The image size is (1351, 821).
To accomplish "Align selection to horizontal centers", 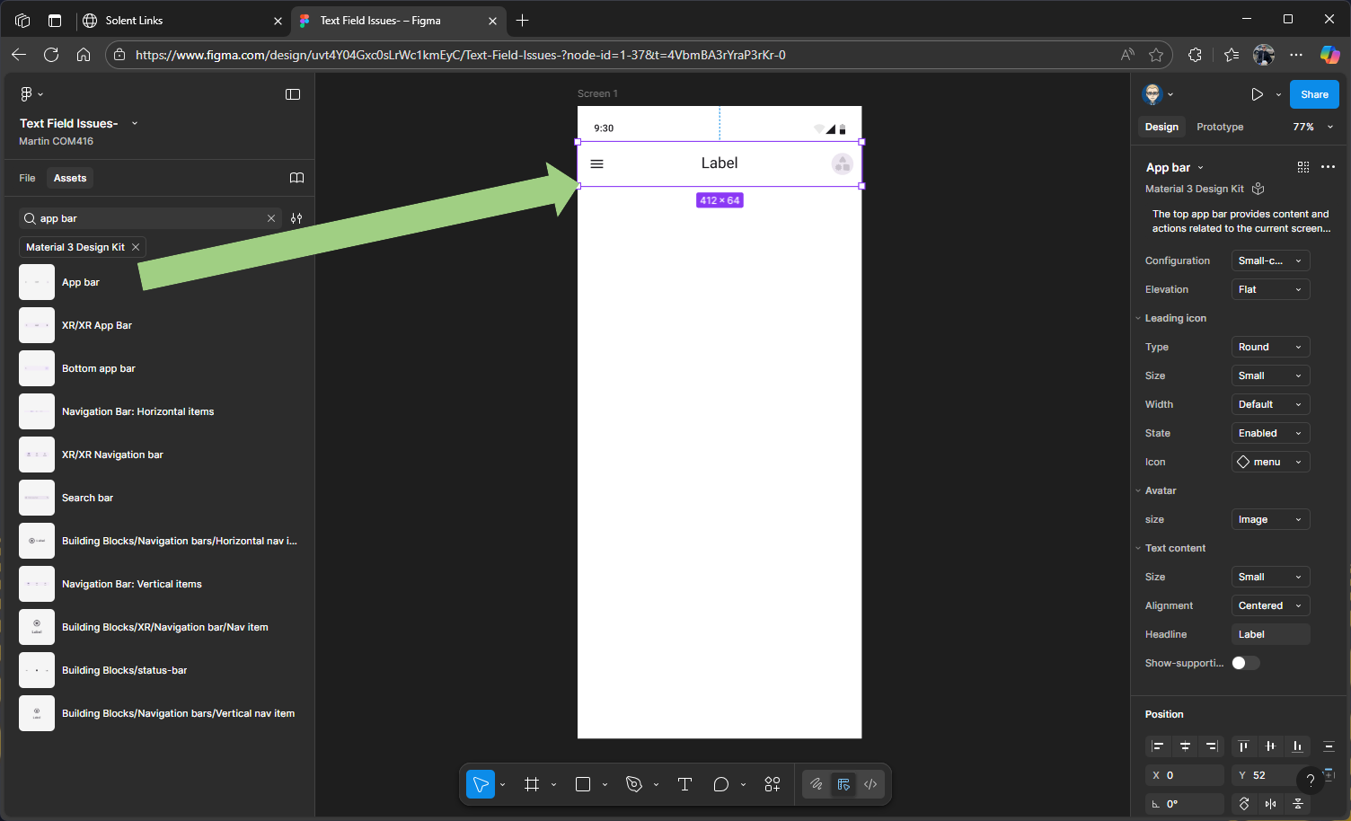I will [1185, 746].
